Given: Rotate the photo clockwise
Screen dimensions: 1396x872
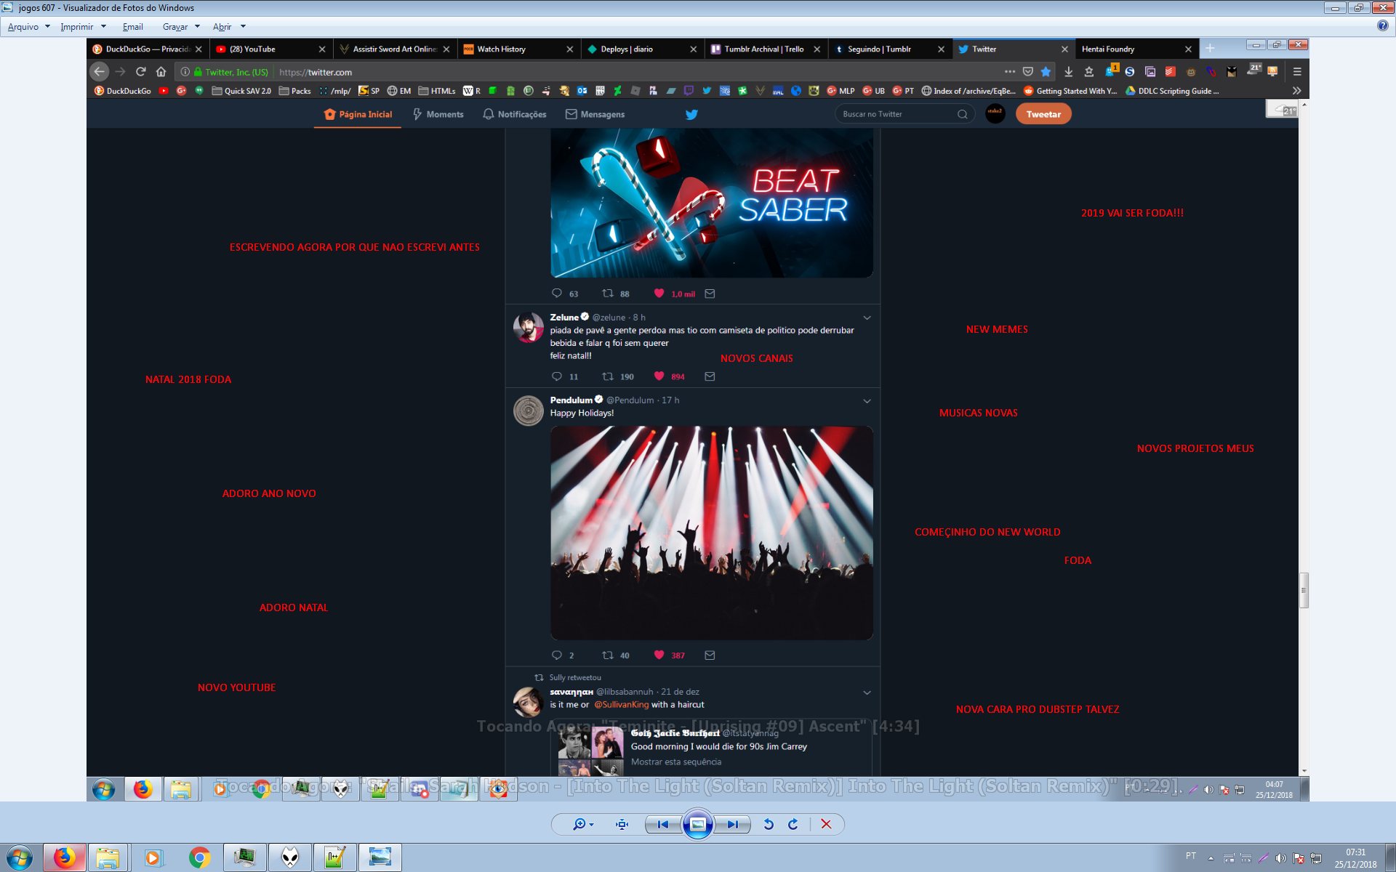Looking at the screenshot, I should coord(793,824).
